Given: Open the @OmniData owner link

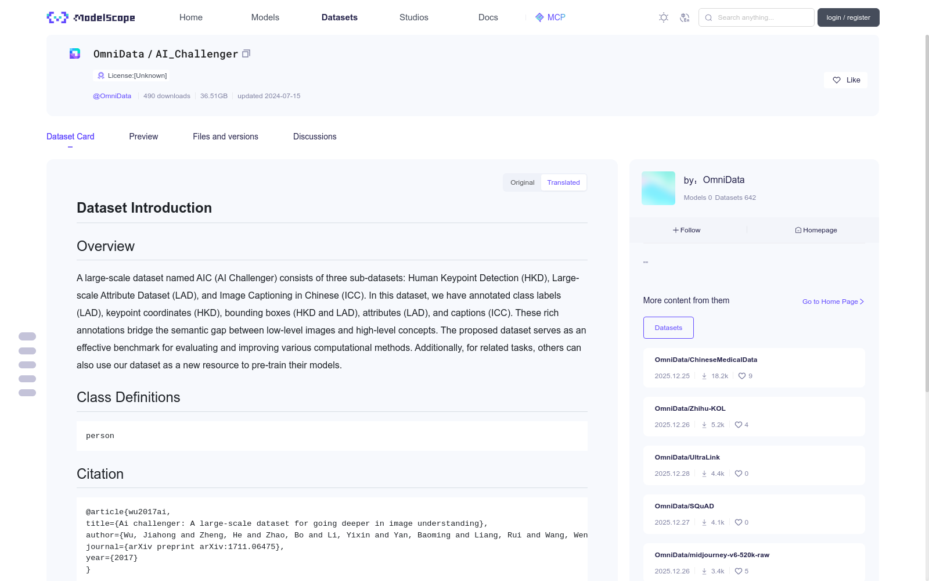Looking at the screenshot, I should coord(112,96).
